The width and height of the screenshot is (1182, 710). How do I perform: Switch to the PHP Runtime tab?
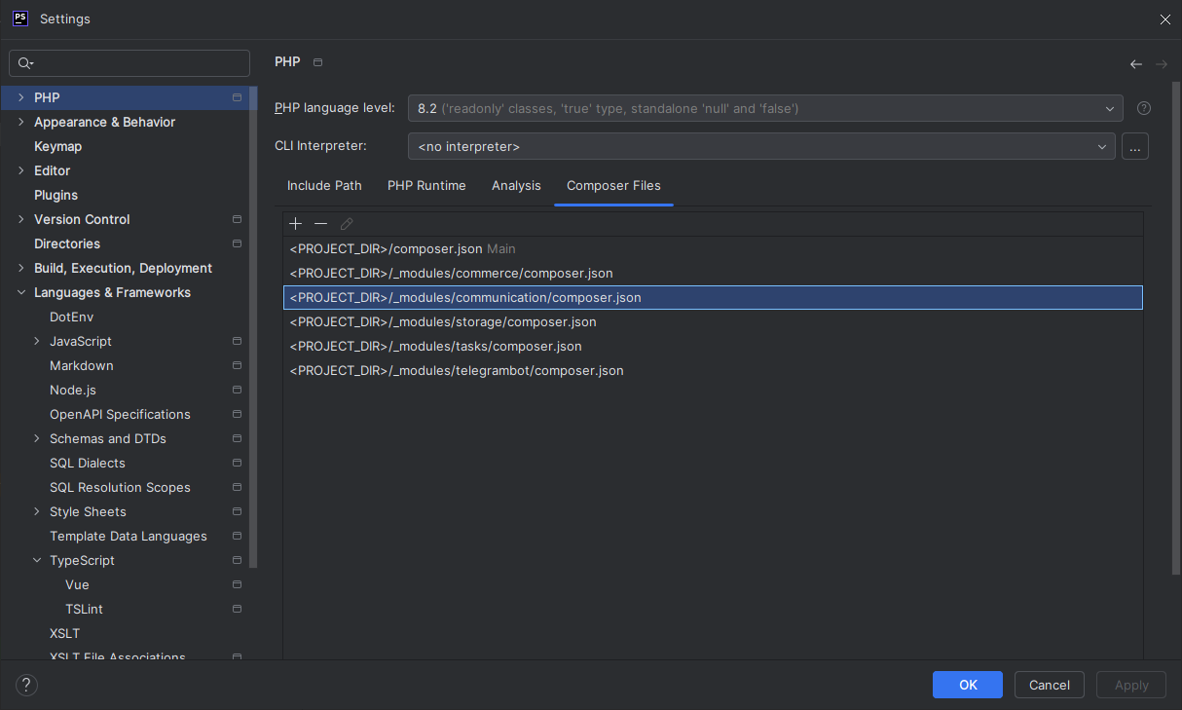point(426,185)
